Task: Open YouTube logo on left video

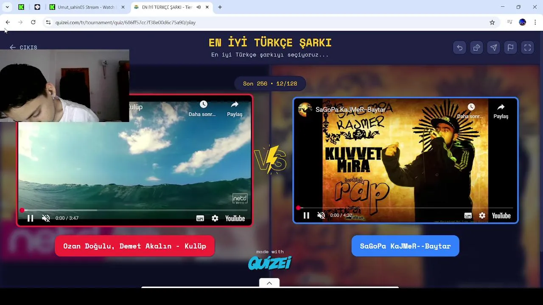Action: tap(235, 218)
